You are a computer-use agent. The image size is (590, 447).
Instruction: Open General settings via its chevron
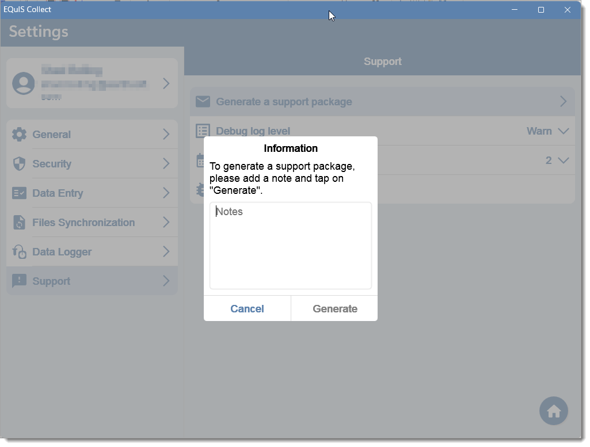coord(166,134)
